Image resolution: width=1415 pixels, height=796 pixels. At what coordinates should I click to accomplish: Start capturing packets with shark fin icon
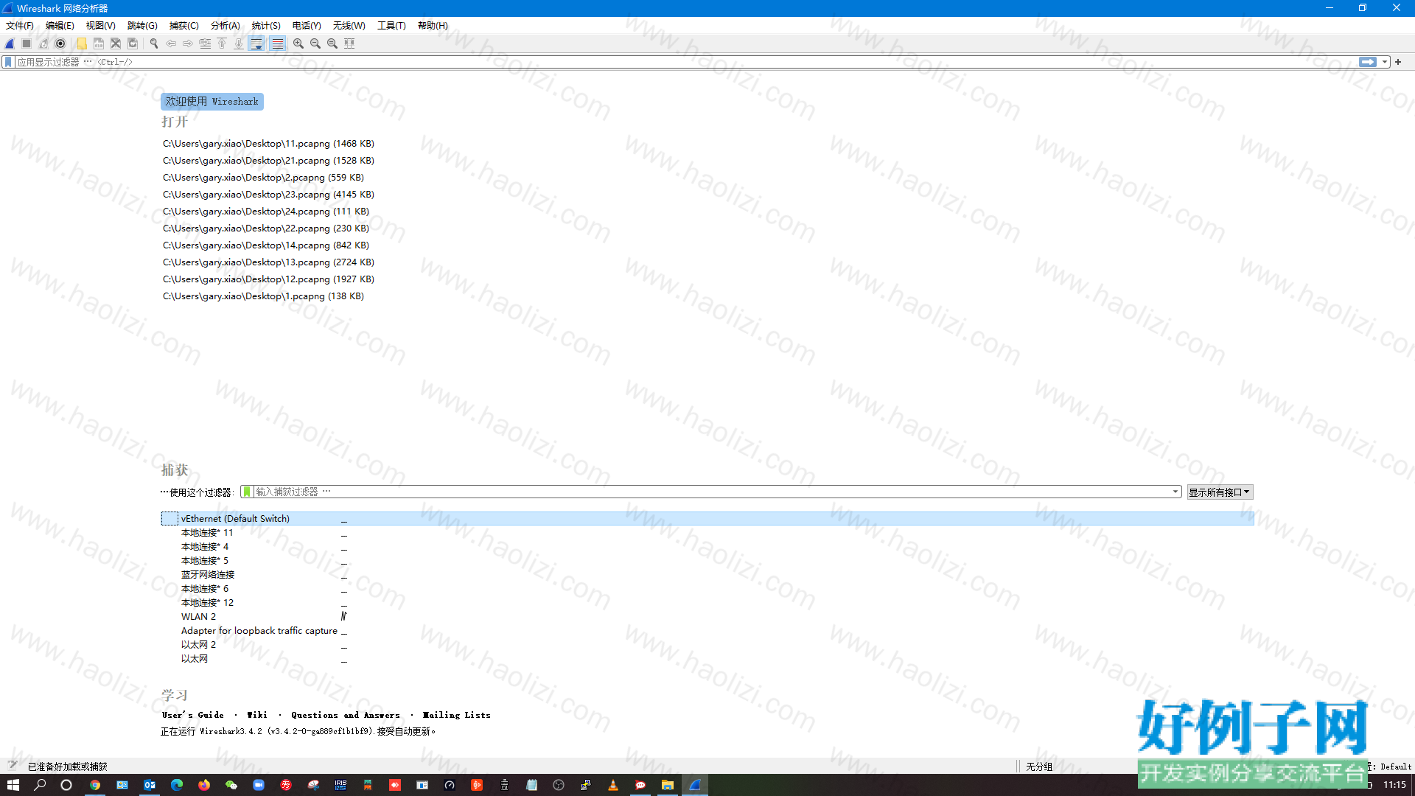(x=10, y=43)
